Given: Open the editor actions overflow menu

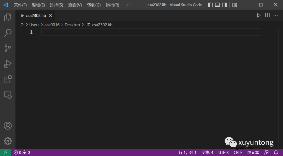Looking at the screenshot, I should pyautogui.click(x=275, y=15).
